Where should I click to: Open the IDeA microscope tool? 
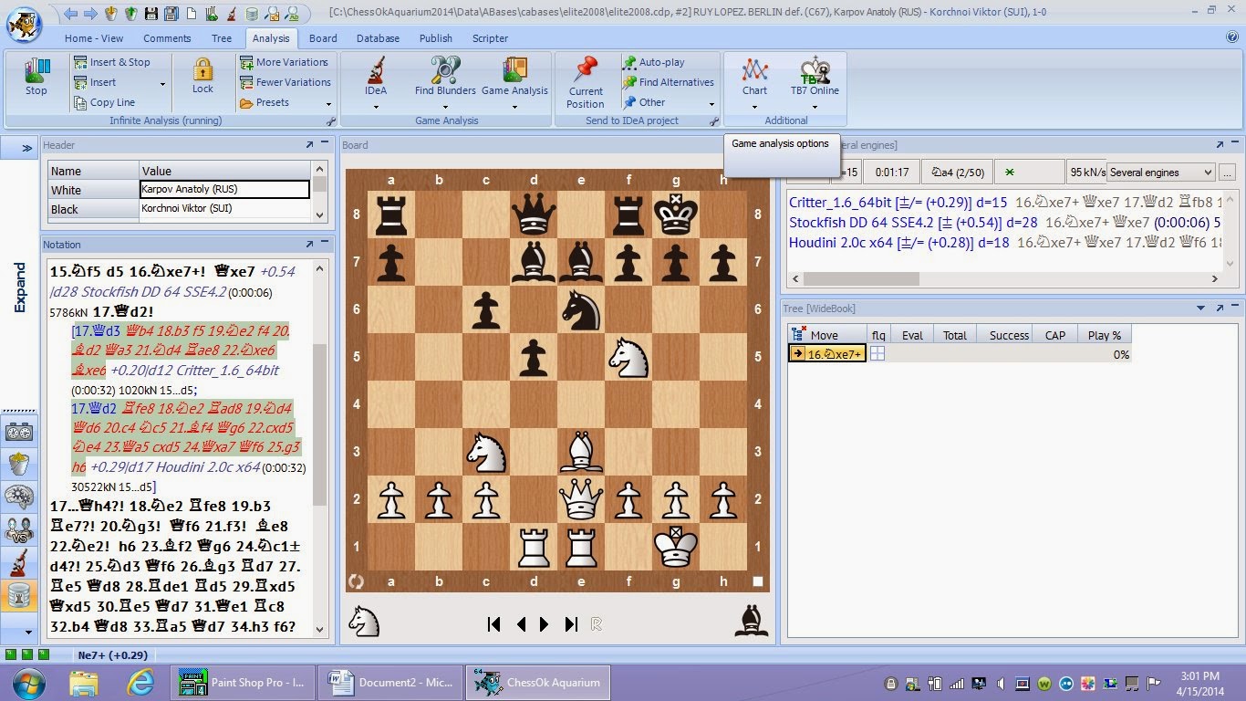click(376, 76)
